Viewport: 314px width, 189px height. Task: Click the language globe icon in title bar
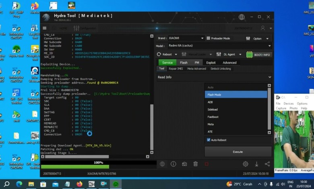[x=242, y=17]
